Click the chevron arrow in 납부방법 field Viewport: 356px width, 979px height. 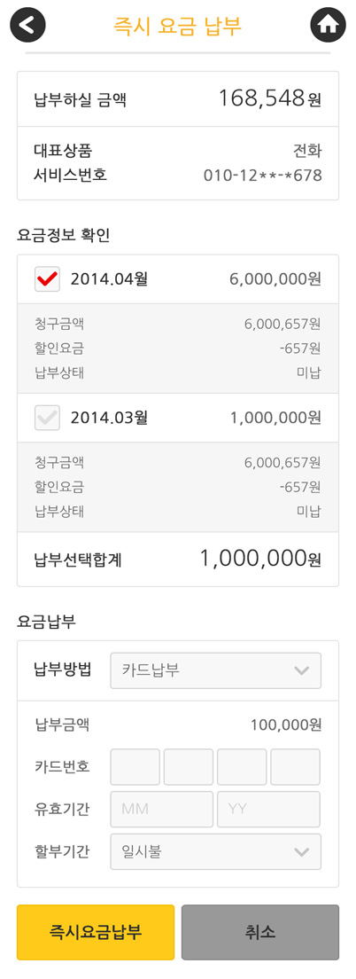301,671
